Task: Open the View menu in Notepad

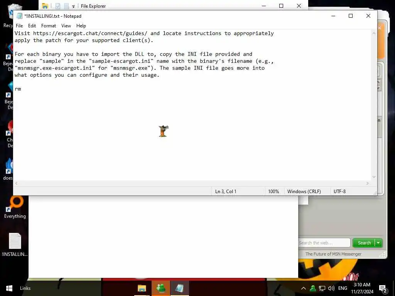Action: coord(66,26)
